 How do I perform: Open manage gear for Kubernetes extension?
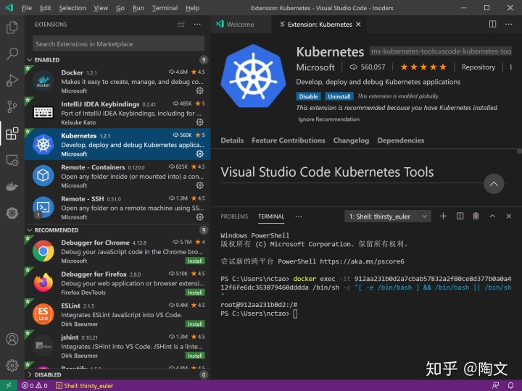(200, 154)
